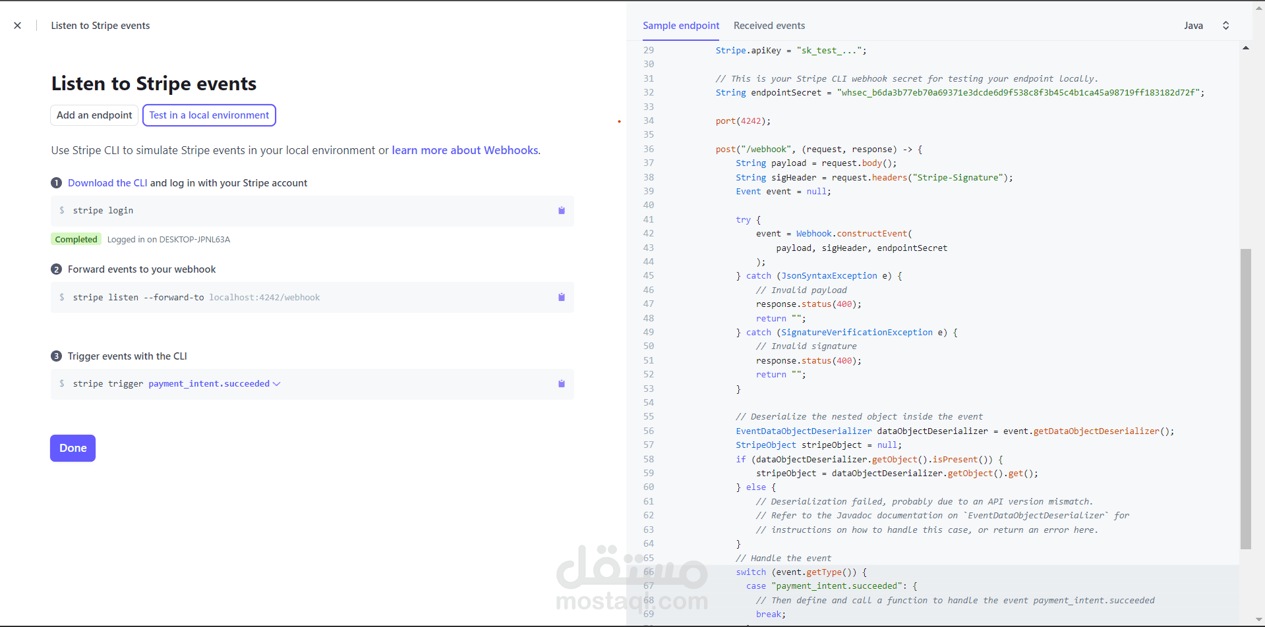Click '// Invalid signature' comment line

click(x=806, y=346)
